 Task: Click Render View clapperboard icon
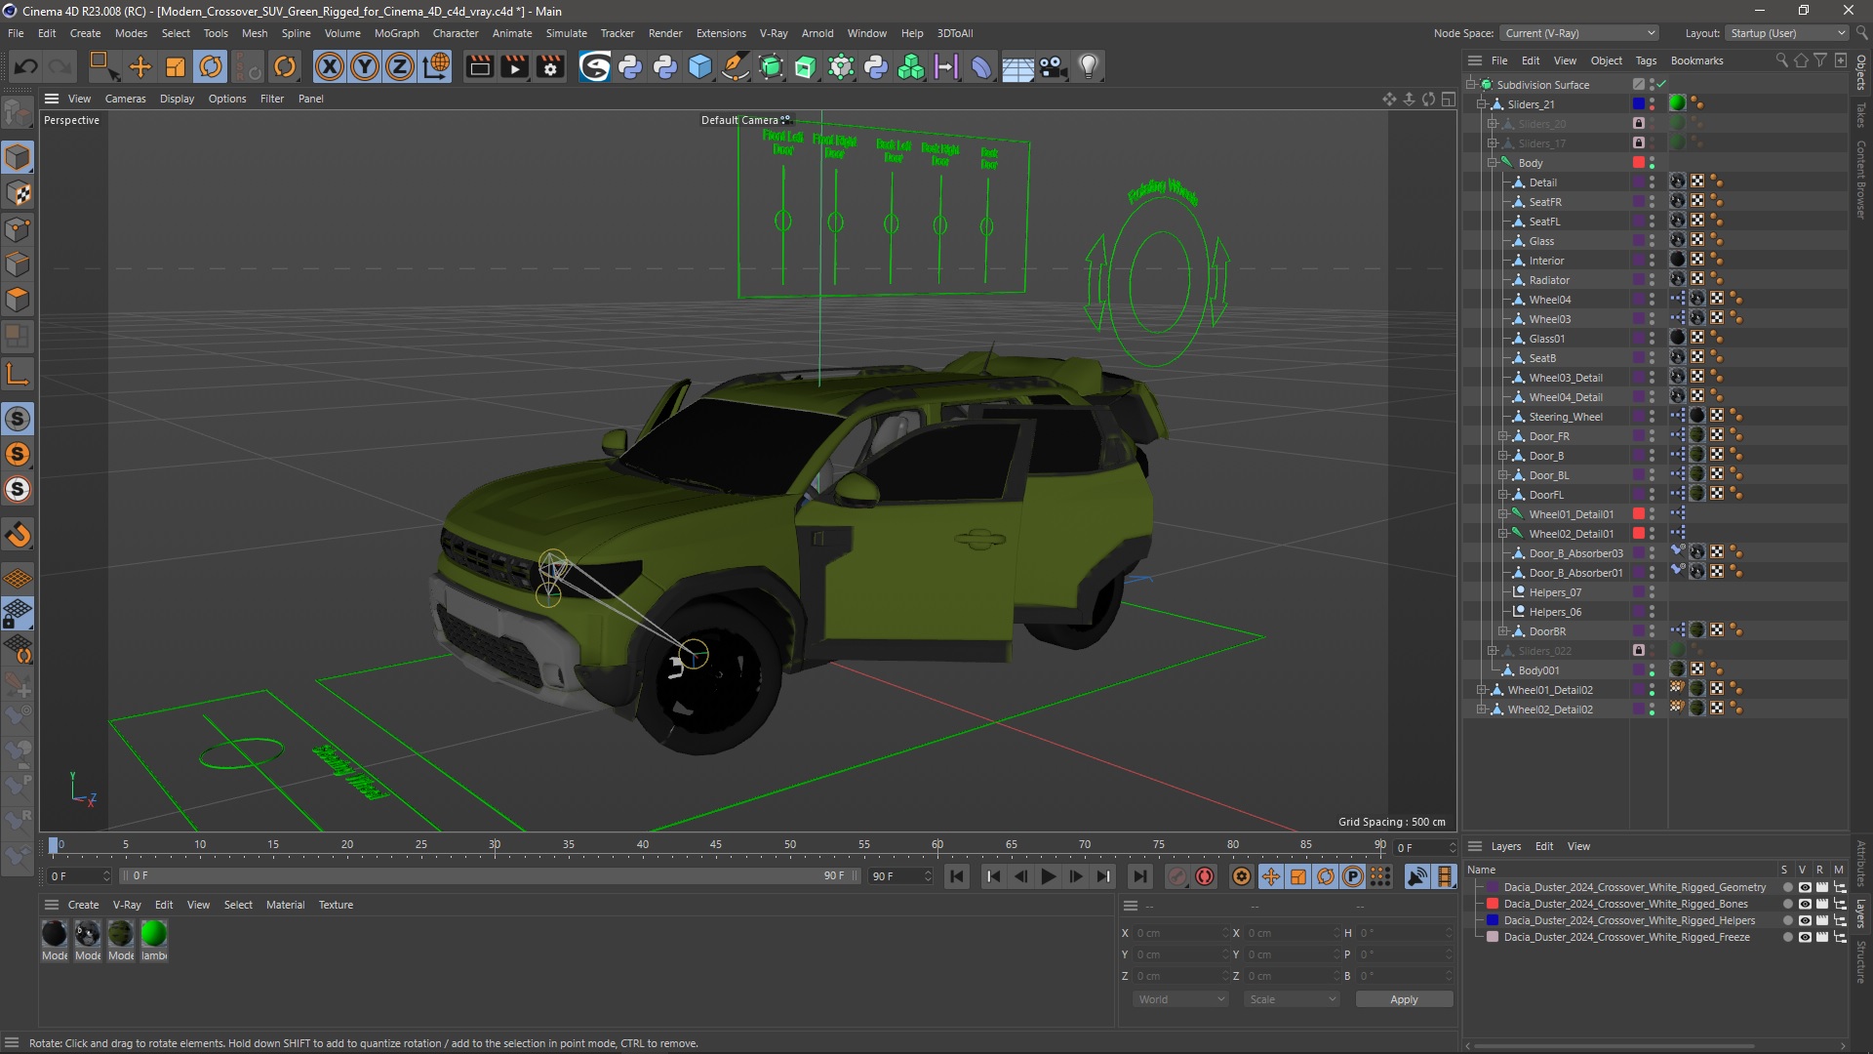click(x=479, y=66)
